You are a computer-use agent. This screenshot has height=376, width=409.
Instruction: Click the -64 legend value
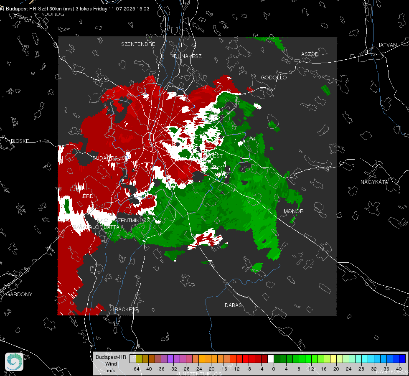point(136,369)
